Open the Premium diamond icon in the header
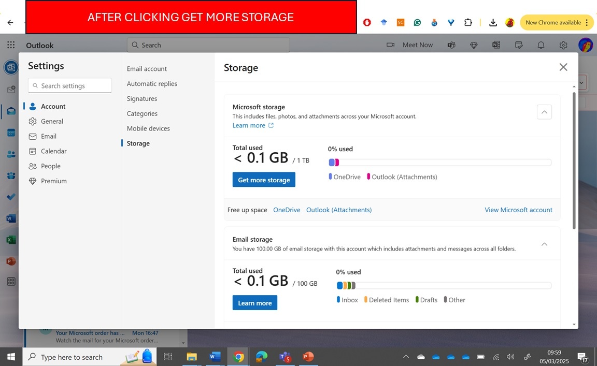Screen dimensions: 597x366 coord(474,45)
